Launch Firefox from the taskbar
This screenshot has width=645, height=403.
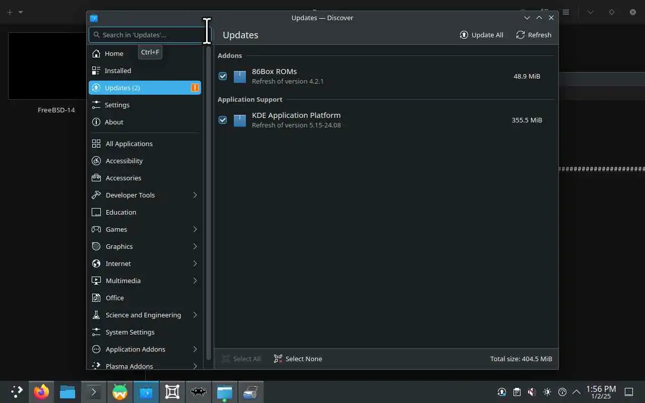tap(41, 391)
